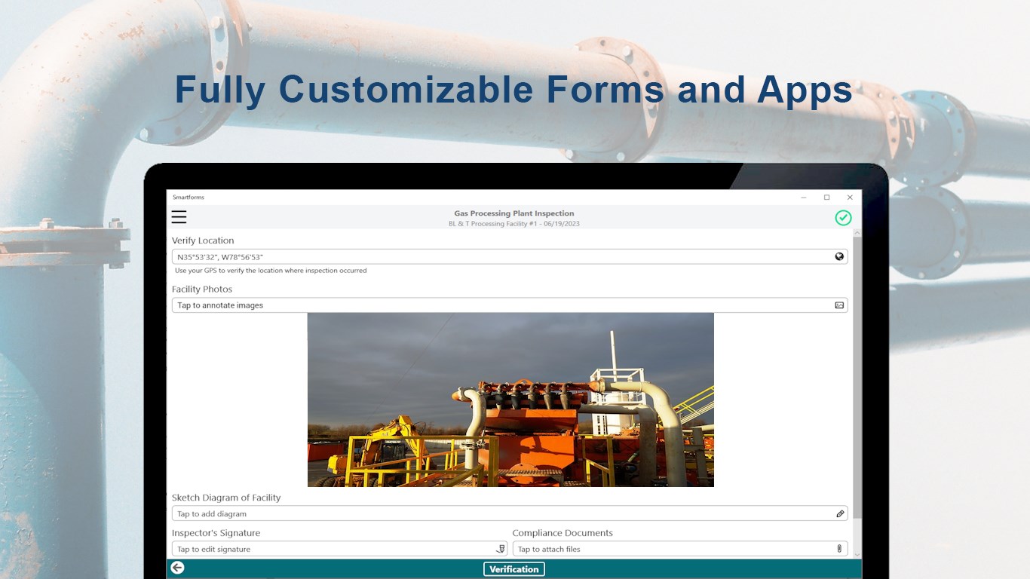Go back with the left arrow
The height and width of the screenshot is (579, 1030).
(177, 568)
